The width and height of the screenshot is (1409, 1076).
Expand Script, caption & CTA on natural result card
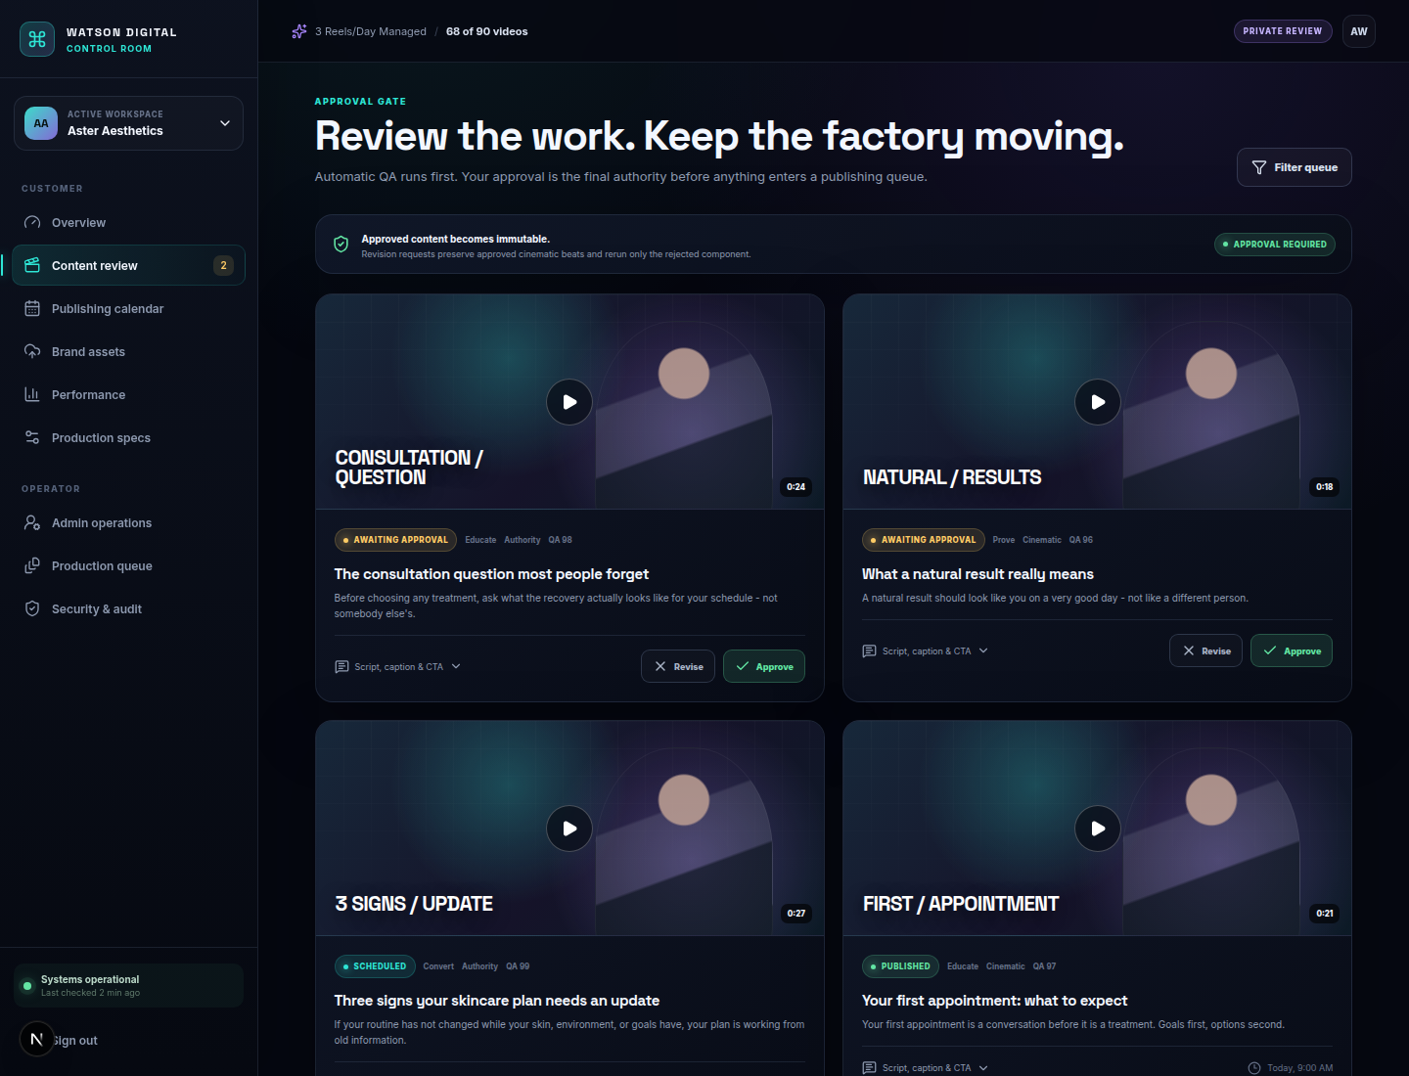click(926, 651)
